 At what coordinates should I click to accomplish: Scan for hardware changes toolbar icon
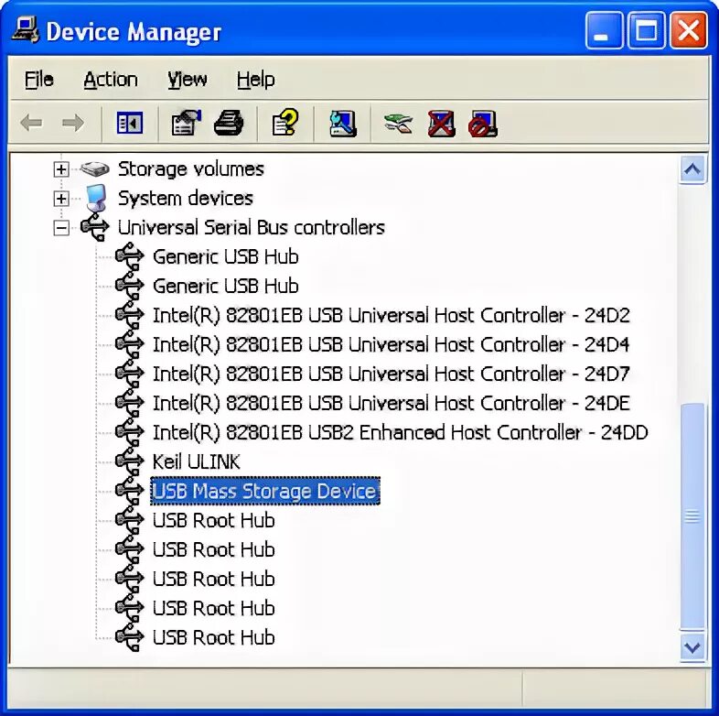click(342, 123)
